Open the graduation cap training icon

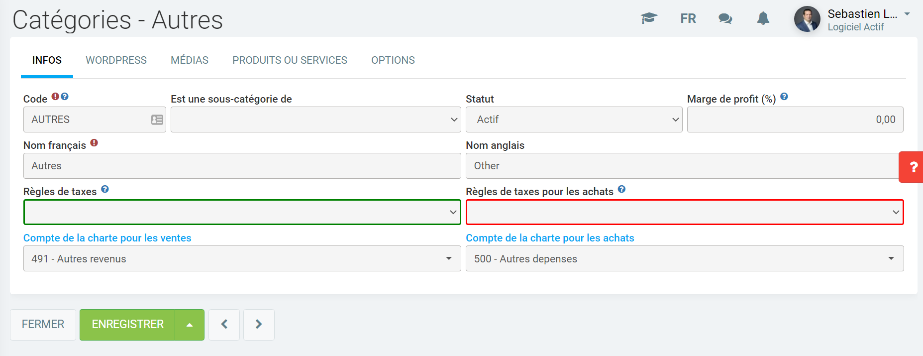649,18
